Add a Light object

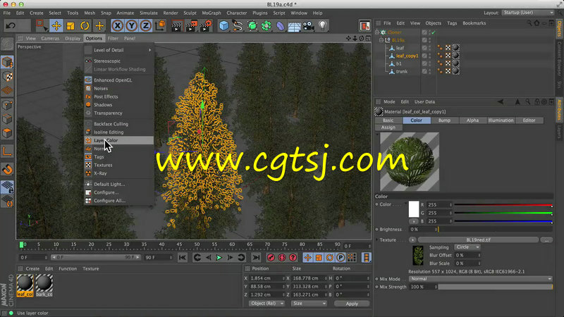tap(323, 25)
